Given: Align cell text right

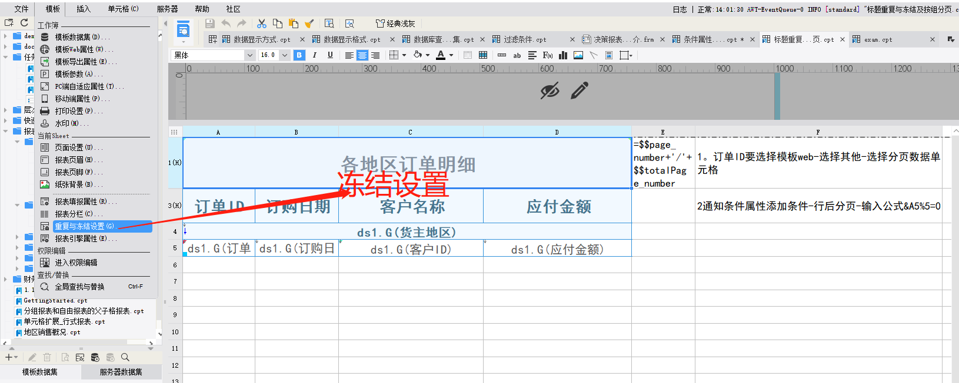Looking at the screenshot, I should (x=375, y=55).
